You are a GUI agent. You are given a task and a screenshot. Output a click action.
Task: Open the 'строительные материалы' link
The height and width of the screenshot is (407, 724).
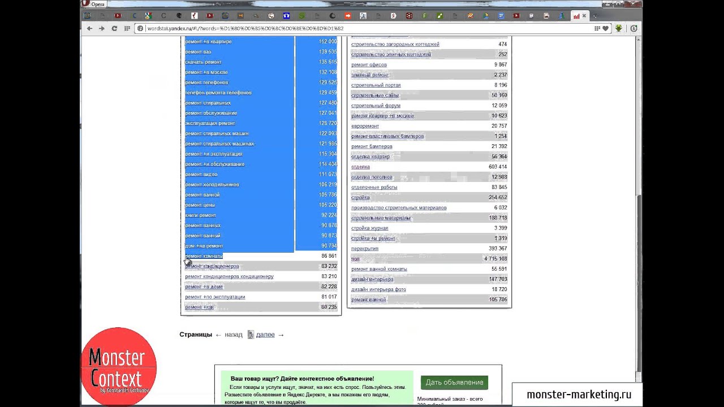click(381, 218)
